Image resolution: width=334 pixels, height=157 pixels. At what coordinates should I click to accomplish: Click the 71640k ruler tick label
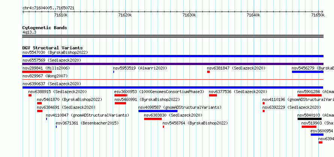tap(253, 15)
